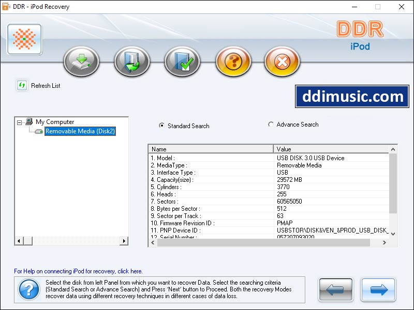
Task: Click the green exit-door recovery icon
Action: click(x=131, y=61)
